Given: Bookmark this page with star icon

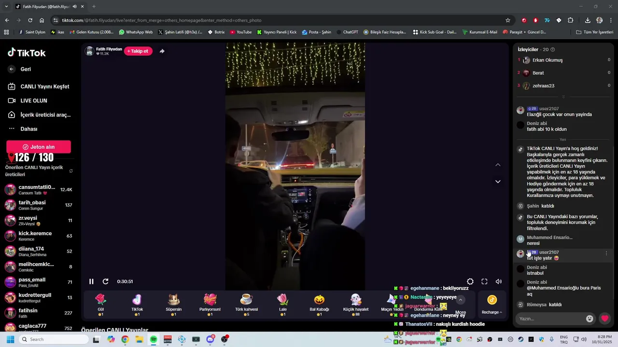Looking at the screenshot, I should pyautogui.click(x=508, y=20).
